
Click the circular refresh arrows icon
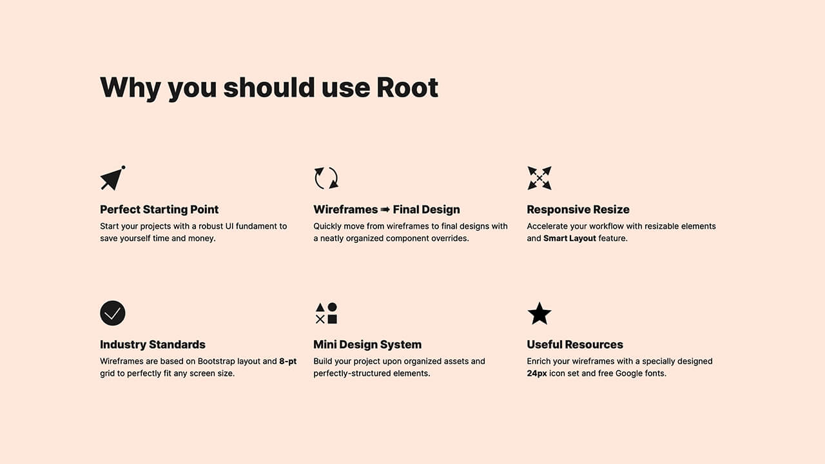[x=326, y=178]
